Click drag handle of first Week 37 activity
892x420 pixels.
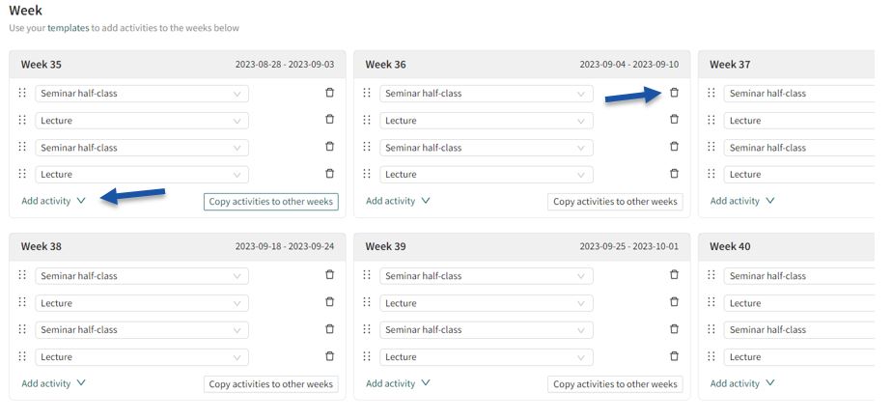[x=711, y=93]
